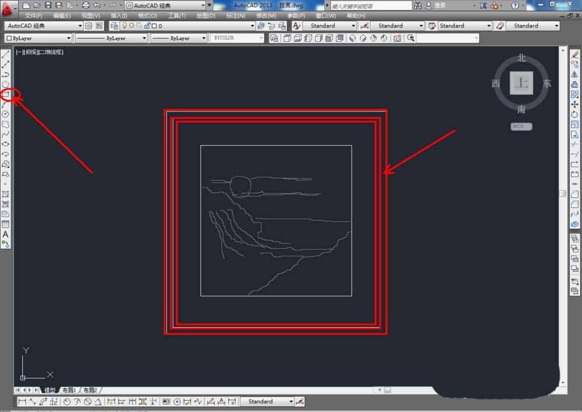The image size is (582, 412).
Task: Select the Ellipse tool
Action: point(6,144)
